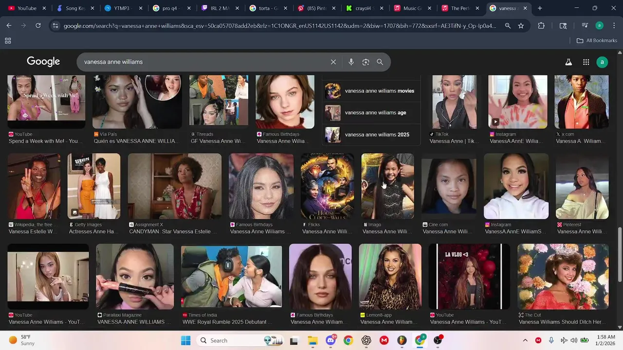The width and height of the screenshot is (623, 350).
Task: Open Parallaxi Magazine image thumbnail
Action: pos(135,277)
